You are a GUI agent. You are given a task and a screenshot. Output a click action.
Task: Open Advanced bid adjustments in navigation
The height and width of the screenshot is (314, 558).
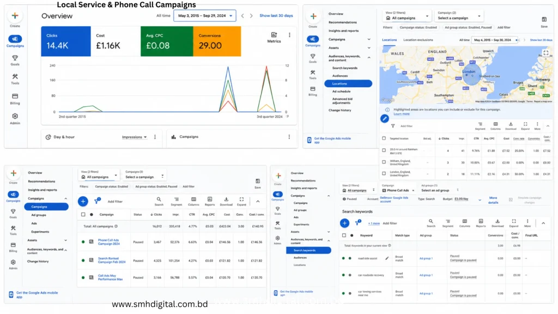click(x=342, y=101)
